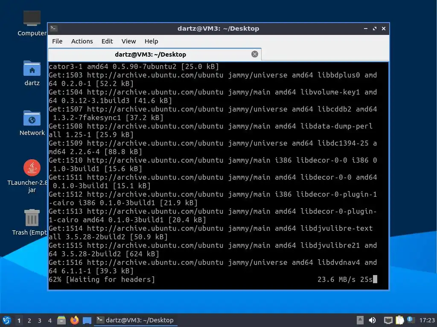The width and height of the screenshot is (437, 327).
Task: Click the 17:23 panel clock
Action: coord(427,320)
